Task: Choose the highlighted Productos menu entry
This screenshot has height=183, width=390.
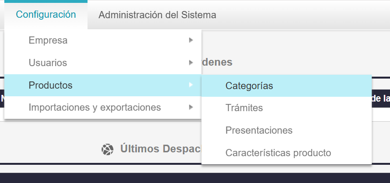Action: coord(103,85)
